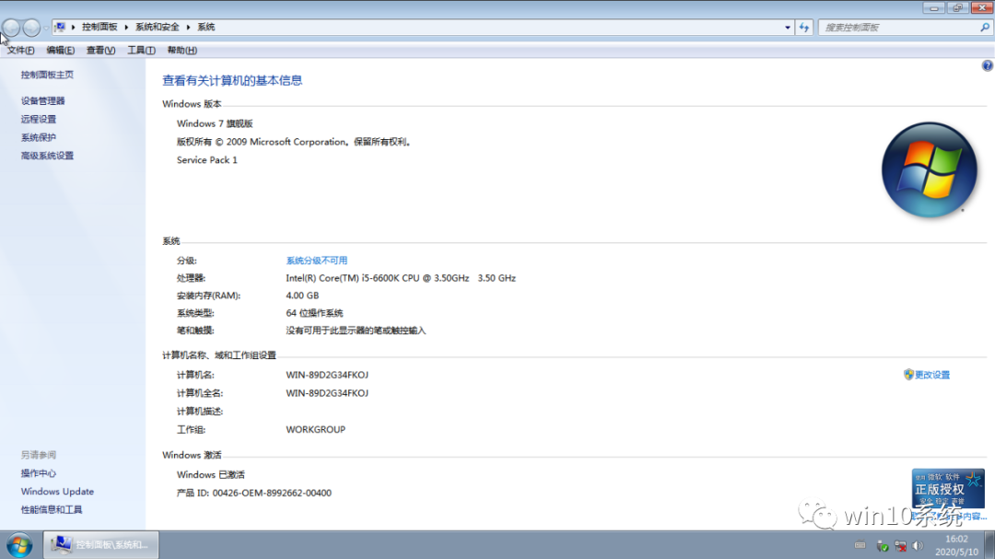Click the 微软正版授权 genuine Microsoft logo
Viewport: 995px width, 559px height.
(x=949, y=488)
